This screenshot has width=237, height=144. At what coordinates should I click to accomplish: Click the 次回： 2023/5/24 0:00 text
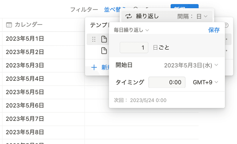pos(140,100)
